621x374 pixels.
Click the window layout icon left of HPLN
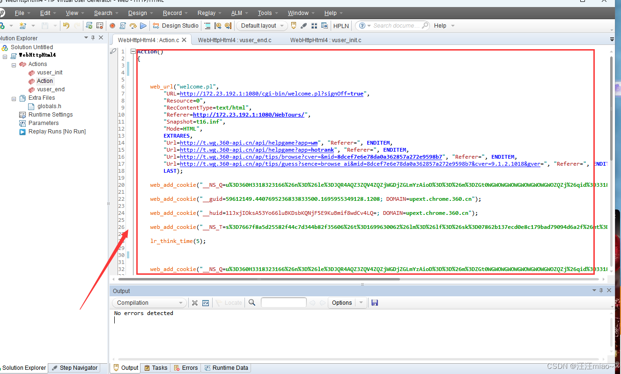pos(324,26)
